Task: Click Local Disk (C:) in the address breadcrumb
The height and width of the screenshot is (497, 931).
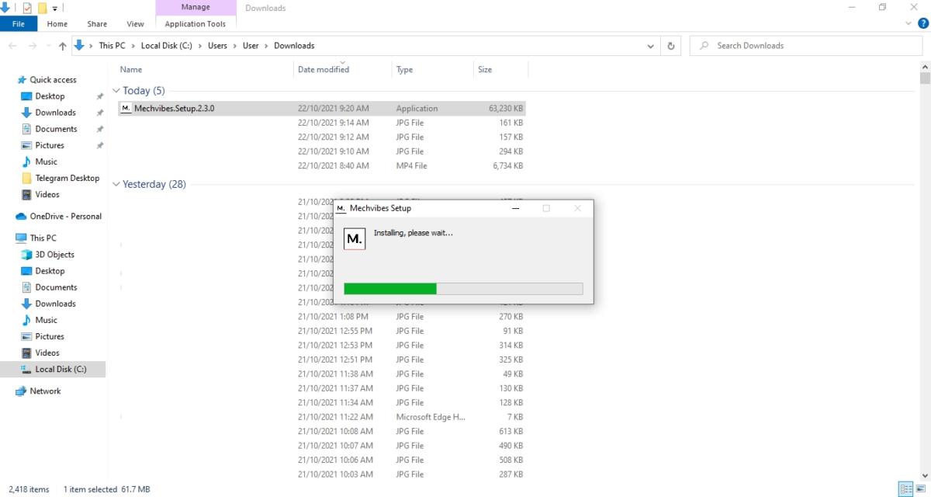Action: (x=166, y=46)
